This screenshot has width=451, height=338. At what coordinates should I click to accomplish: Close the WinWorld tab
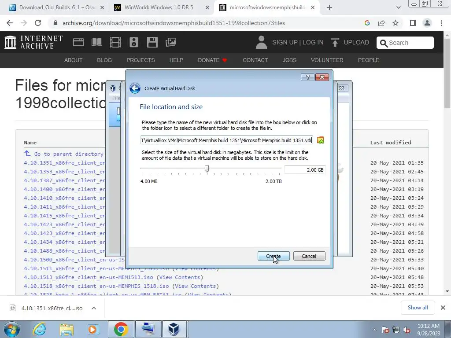tap(207, 8)
